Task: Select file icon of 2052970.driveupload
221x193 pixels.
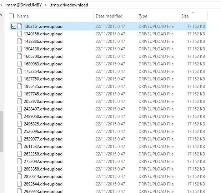Action: coord(20,101)
